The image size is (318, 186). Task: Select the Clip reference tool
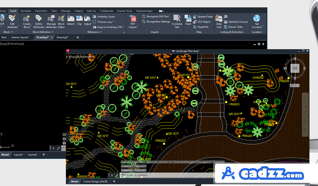(79, 20)
